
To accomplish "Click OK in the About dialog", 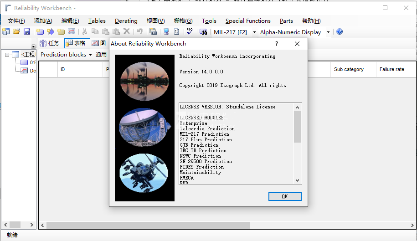I will [285, 197].
